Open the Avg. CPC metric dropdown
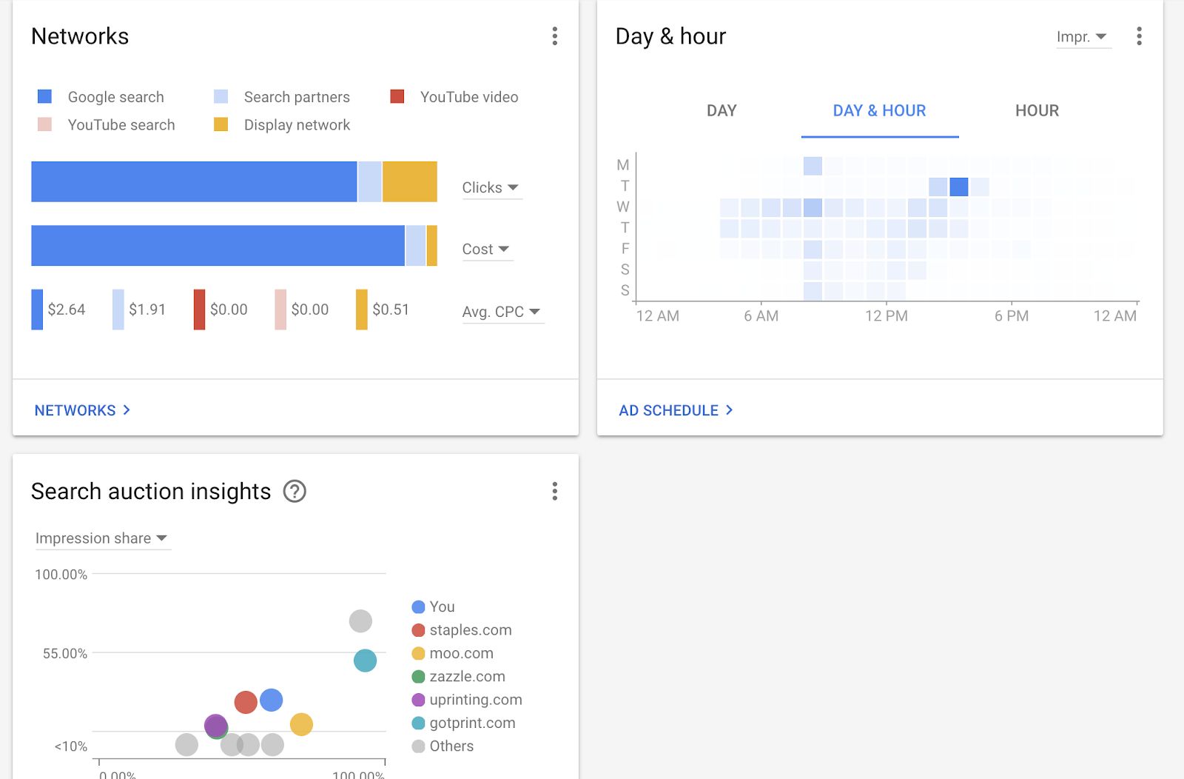Viewport: 1184px width, 779px height. pos(502,312)
